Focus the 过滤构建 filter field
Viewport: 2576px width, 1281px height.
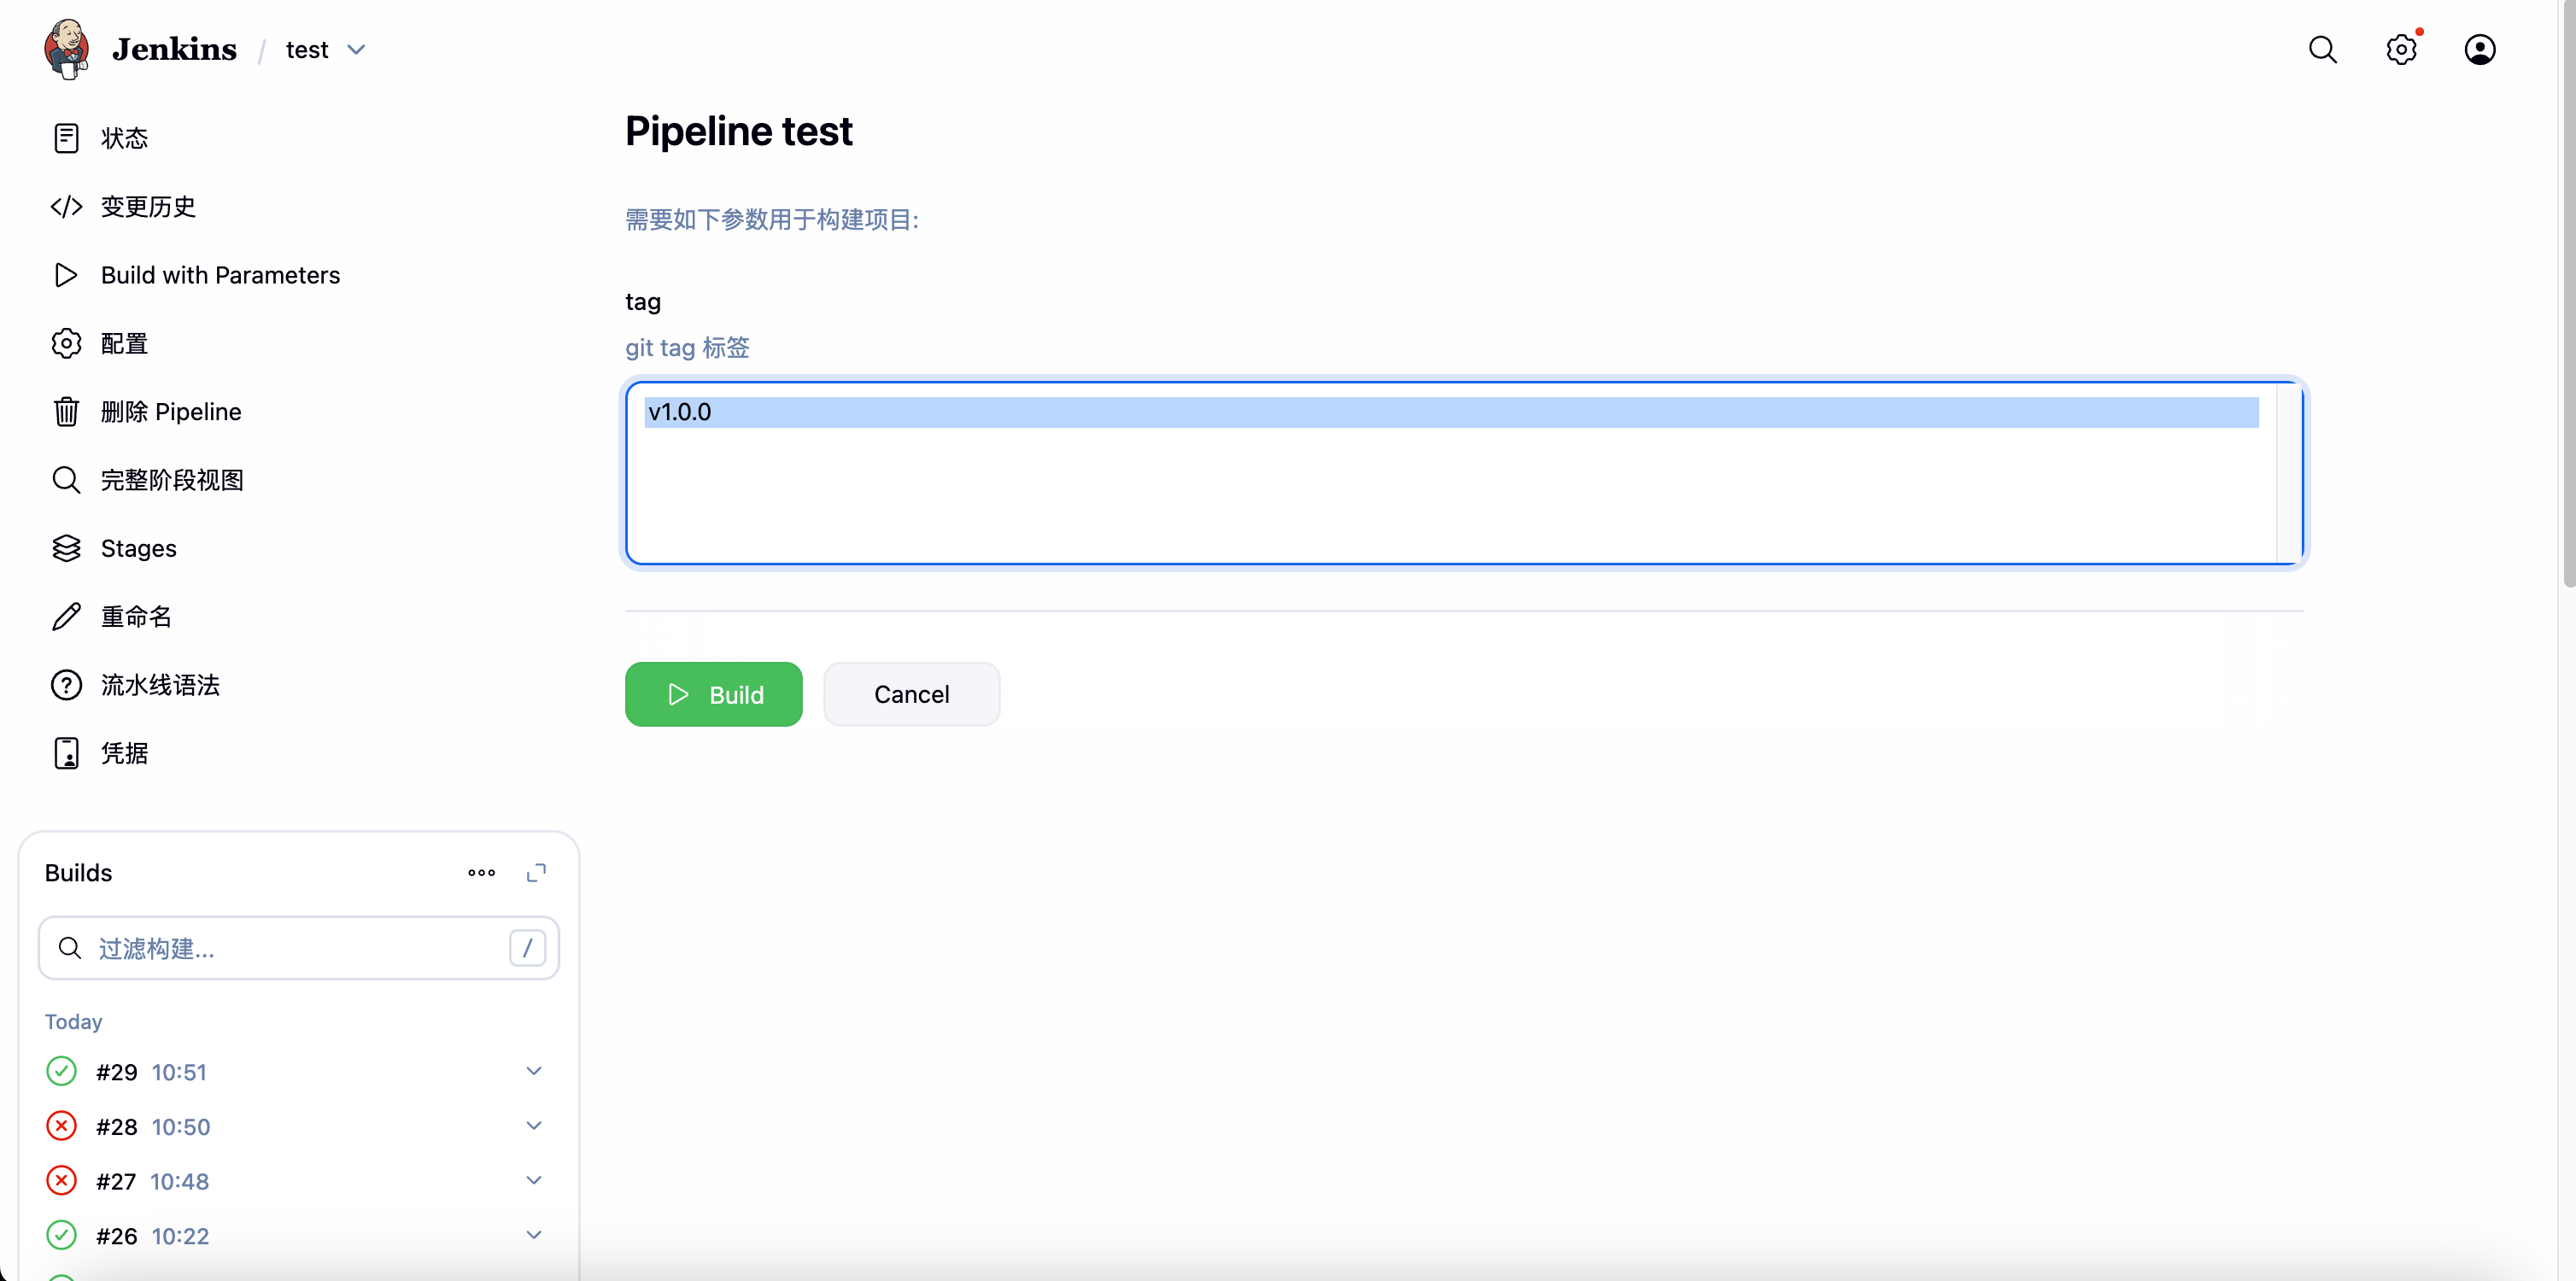tap(300, 948)
